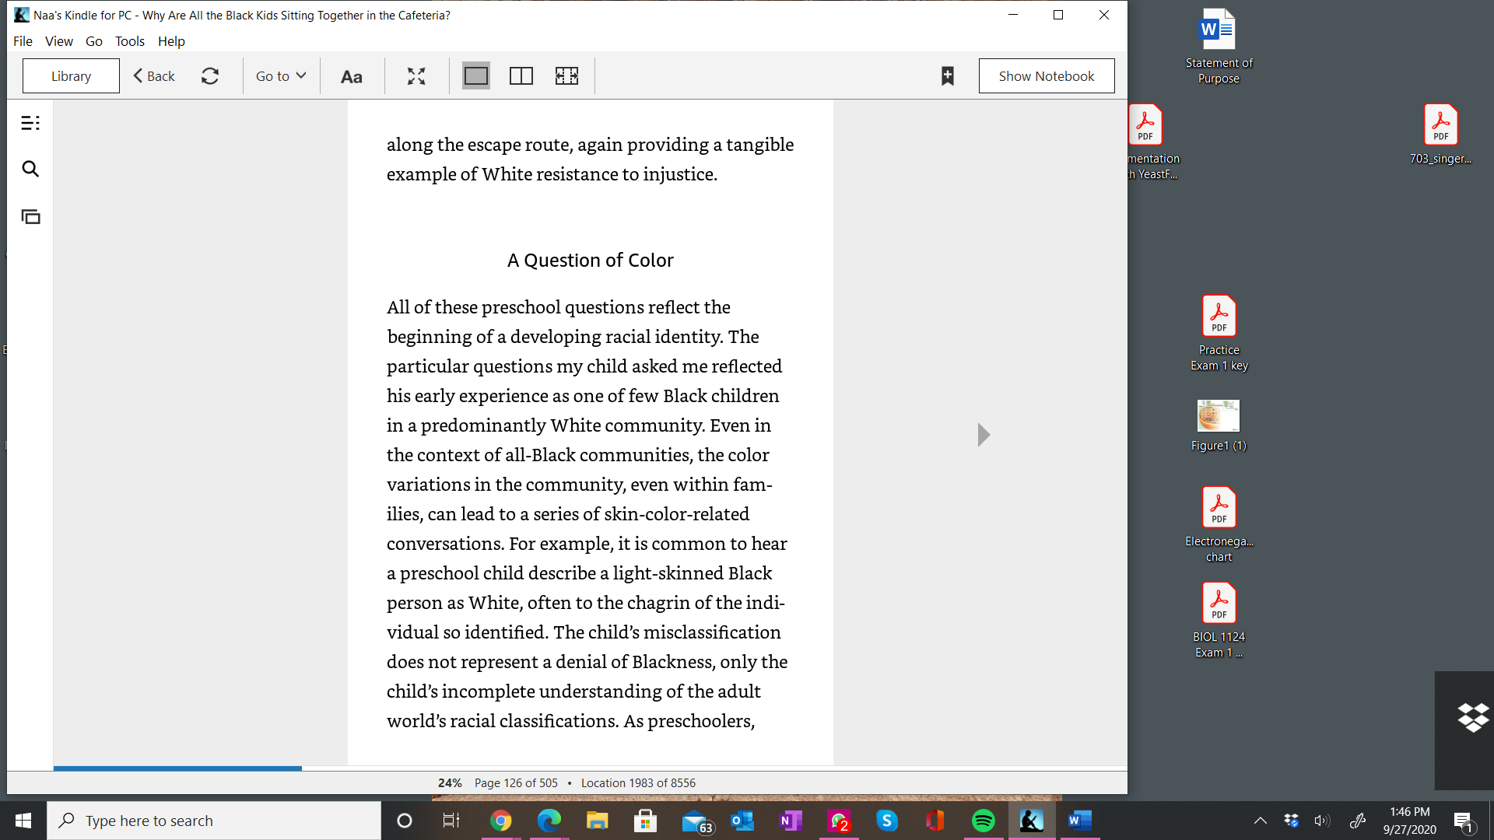Open Microsoft Store from taskbar
This screenshot has width=1494, height=840.
click(x=645, y=821)
